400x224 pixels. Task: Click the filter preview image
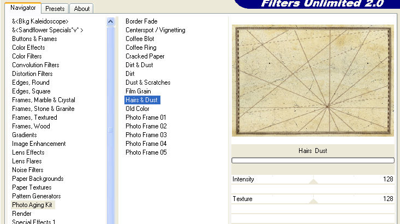point(313,80)
